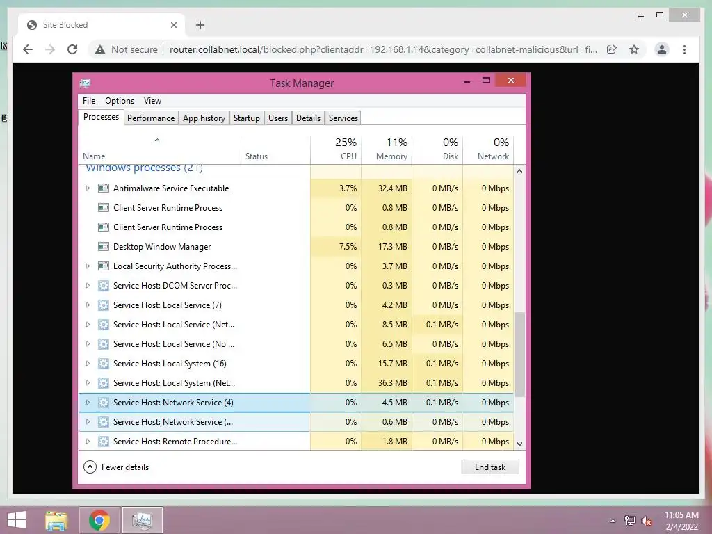Image resolution: width=712 pixels, height=534 pixels.
Task: Expand Service Host: Local Service (Net...) row
Action: pos(88,325)
